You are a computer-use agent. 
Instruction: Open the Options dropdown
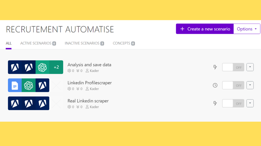pyautogui.click(x=247, y=29)
